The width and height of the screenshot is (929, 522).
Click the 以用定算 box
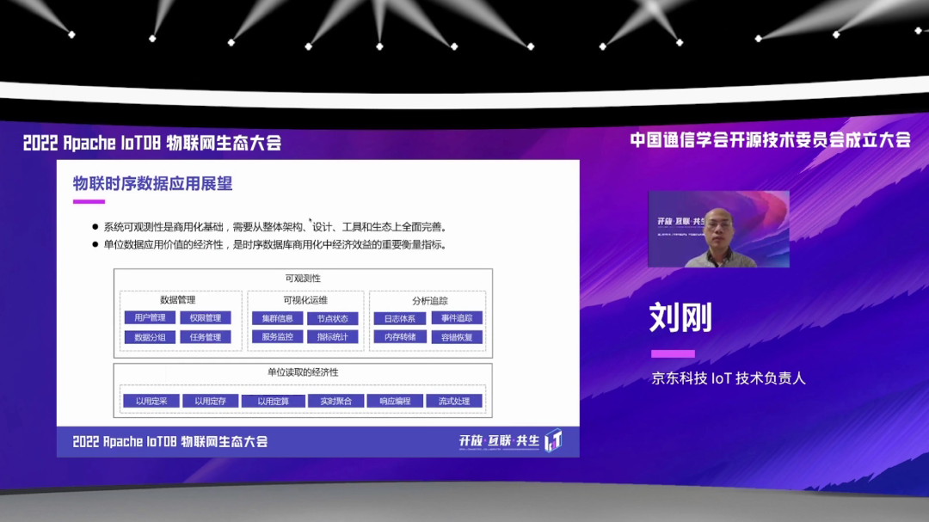[x=274, y=401]
